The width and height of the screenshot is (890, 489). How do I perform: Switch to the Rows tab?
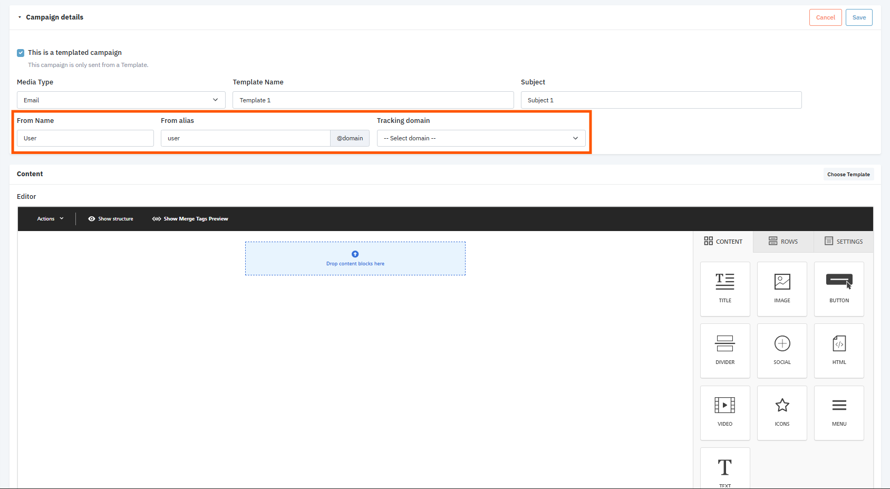pos(783,242)
